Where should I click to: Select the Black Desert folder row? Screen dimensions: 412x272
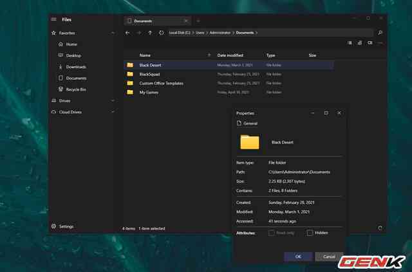click(229, 65)
